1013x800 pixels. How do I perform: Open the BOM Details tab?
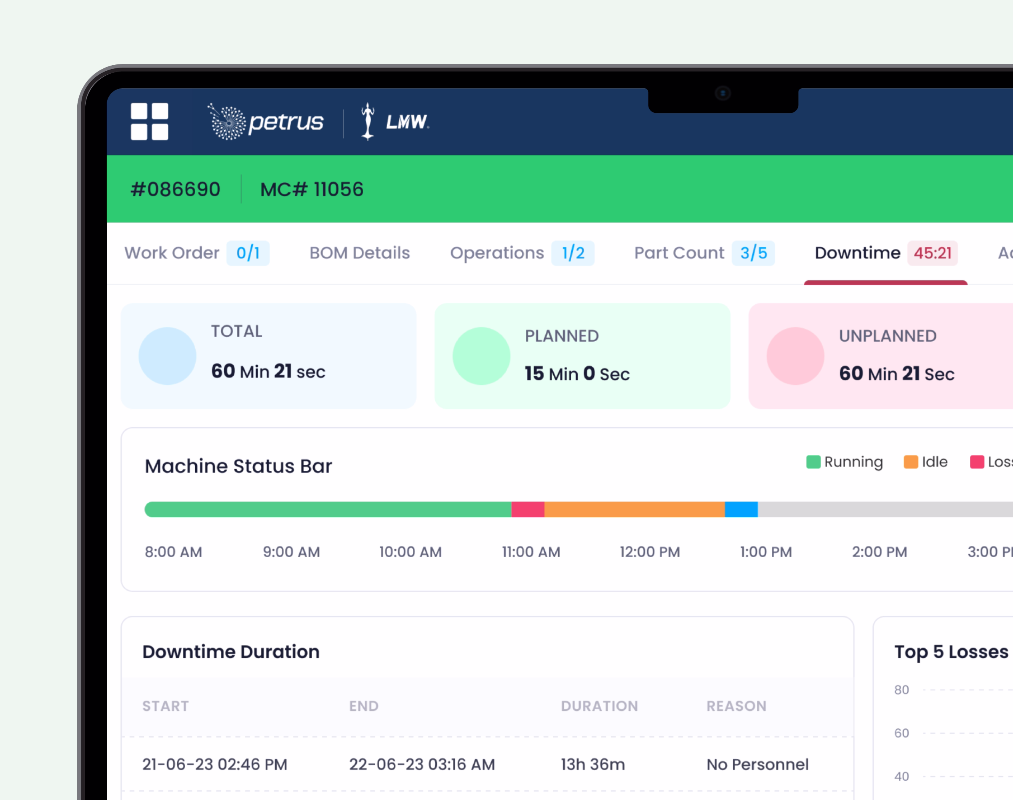(x=359, y=253)
